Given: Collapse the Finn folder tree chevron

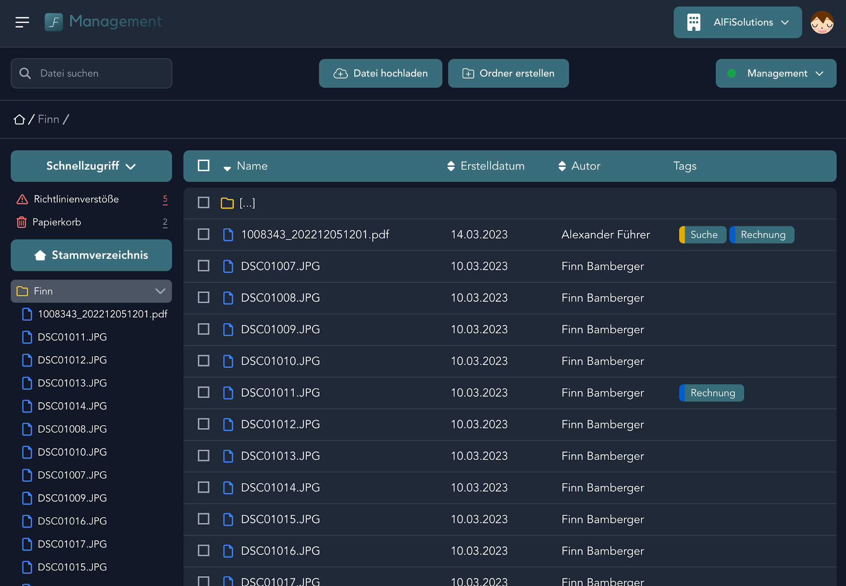Looking at the screenshot, I should (160, 291).
